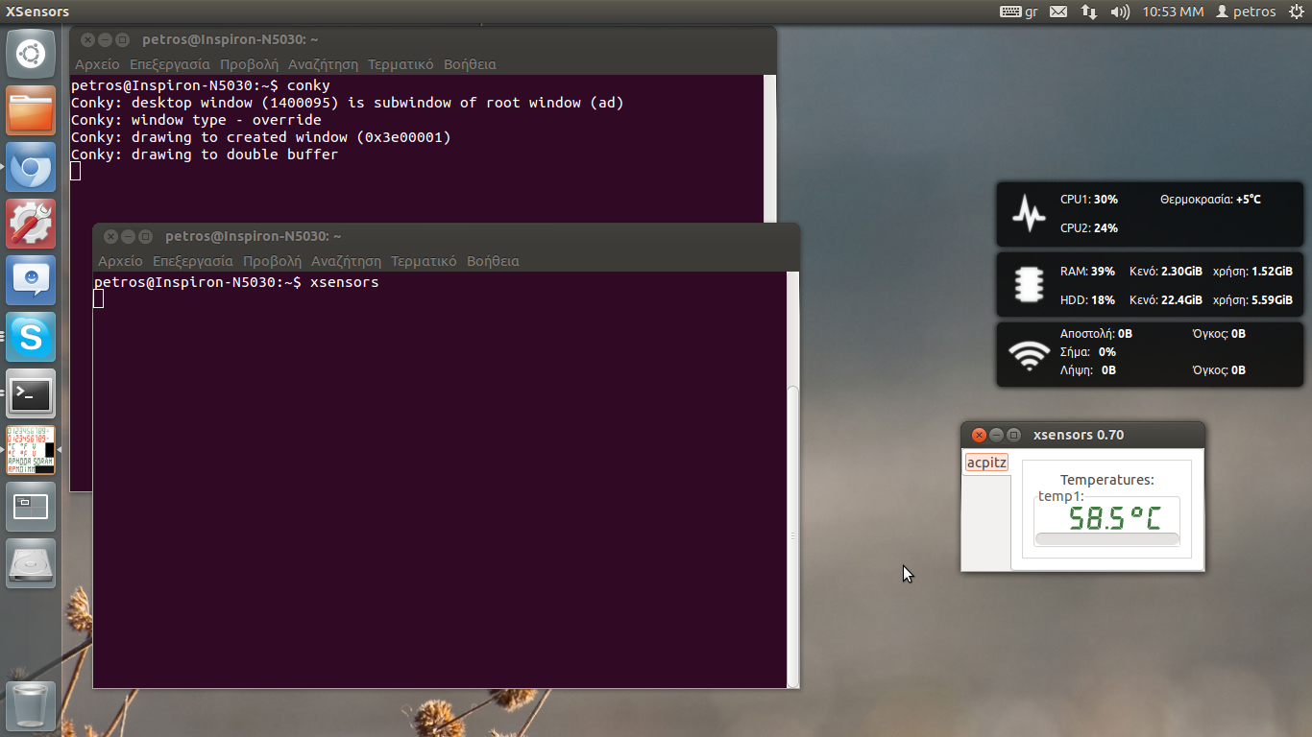Click the XSensors icon in the launcher
The height and width of the screenshot is (737, 1312).
(31, 450)
